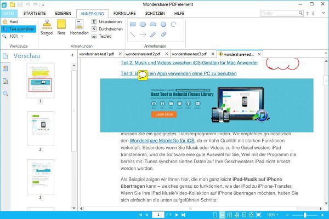The image size is (329, 219).
Task: Open the page thumbnails sidebar panel
Action: click(x=5, y=56)
